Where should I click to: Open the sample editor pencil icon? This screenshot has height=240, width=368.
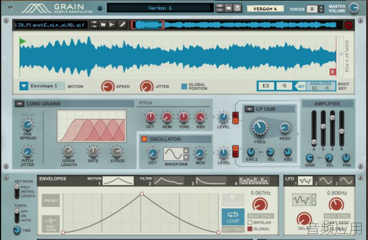tap(122, 24)
